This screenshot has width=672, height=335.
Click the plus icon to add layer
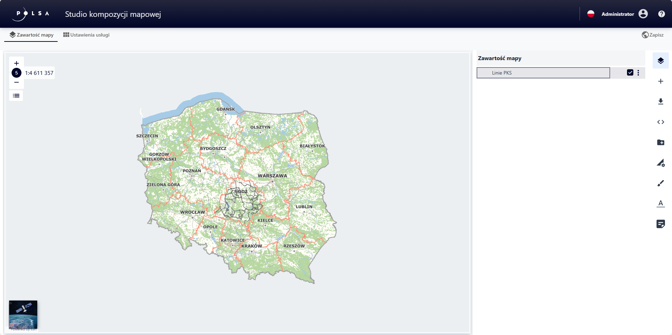click(660, 81)
